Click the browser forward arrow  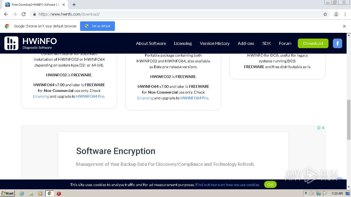(15, 14)
